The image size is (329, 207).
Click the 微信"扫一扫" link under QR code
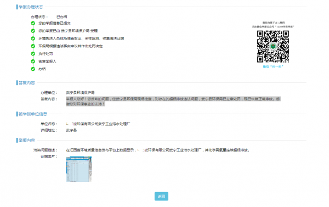[x=273, y=66]
